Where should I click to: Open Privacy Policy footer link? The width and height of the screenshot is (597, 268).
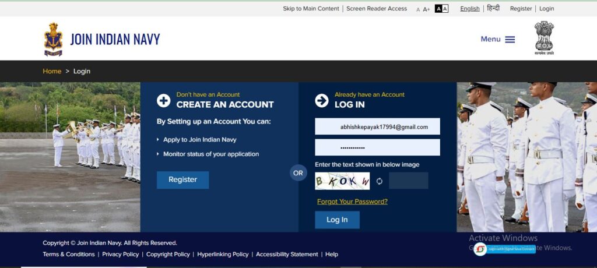point(120,254)
